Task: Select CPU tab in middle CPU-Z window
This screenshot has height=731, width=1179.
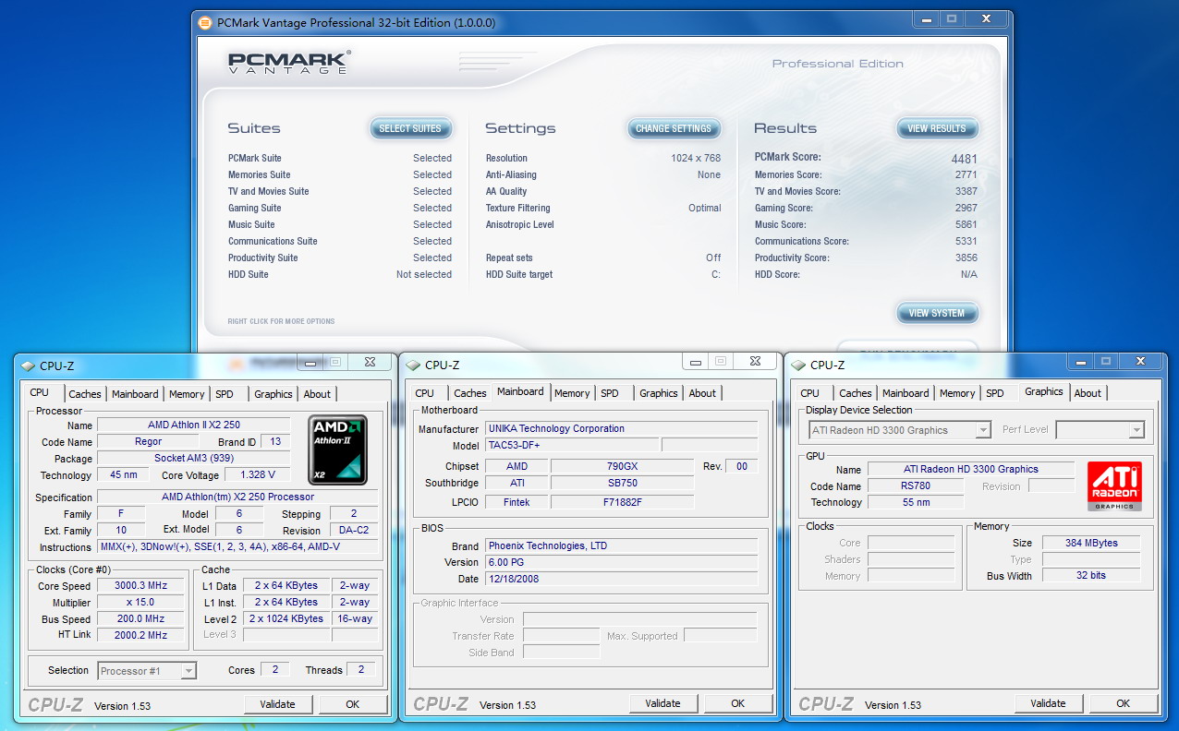Action: point(425,393)
